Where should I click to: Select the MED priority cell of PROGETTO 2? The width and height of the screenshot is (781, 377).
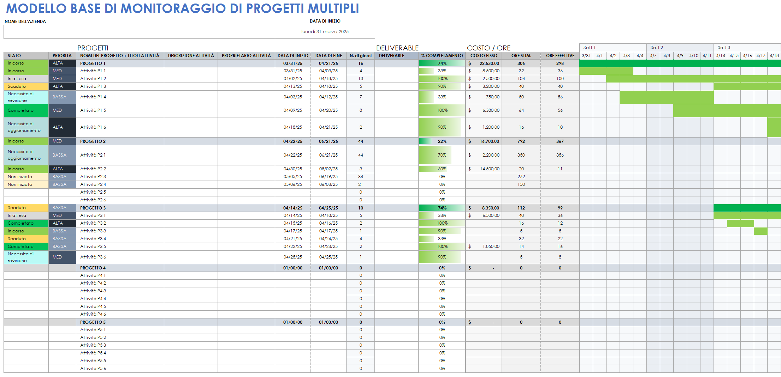click(x=62, y=141)
